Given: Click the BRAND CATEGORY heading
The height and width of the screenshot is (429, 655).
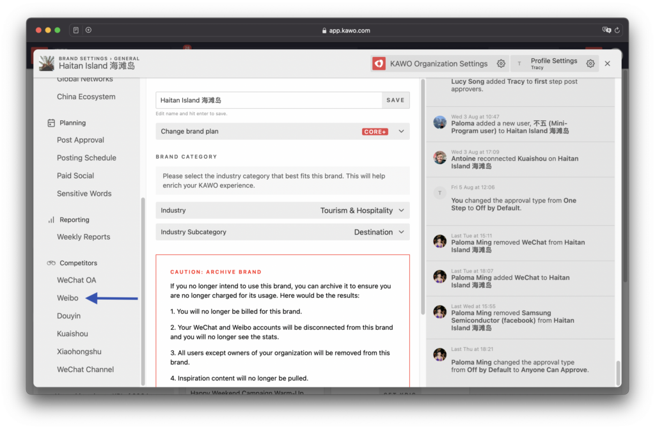Looking at the screenshot, I should pos(186,157).
